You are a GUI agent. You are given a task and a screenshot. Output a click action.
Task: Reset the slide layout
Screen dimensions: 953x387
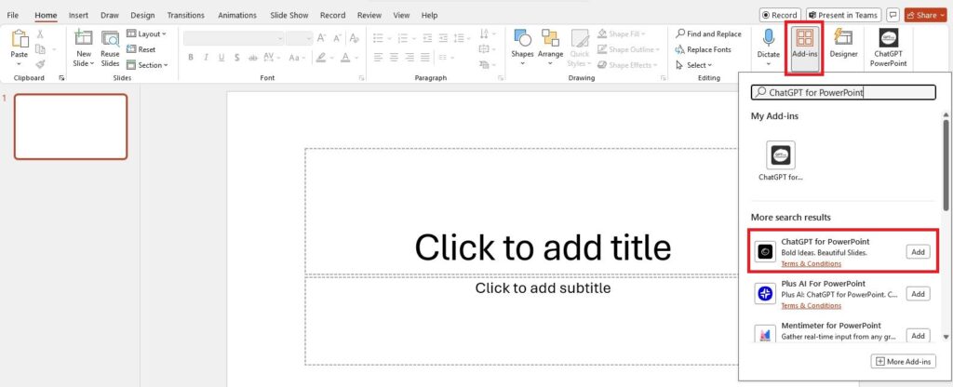click(x=141, y=50)
